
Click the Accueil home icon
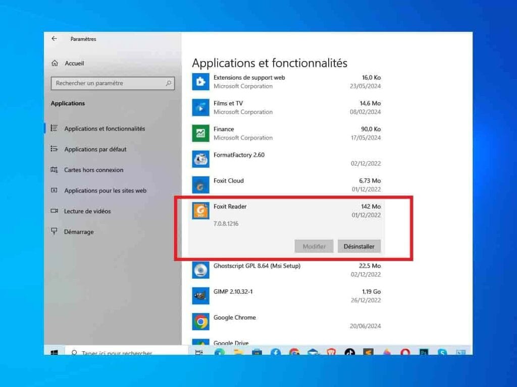pyautogui.click(x=56, y=63)
